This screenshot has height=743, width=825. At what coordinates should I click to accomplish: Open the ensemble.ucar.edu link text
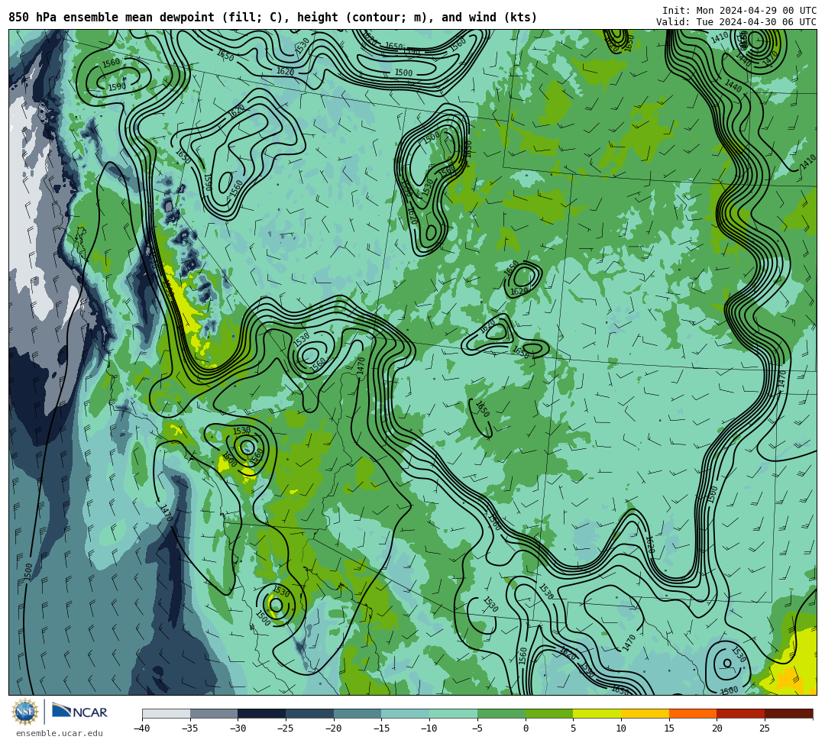(60, 733)
